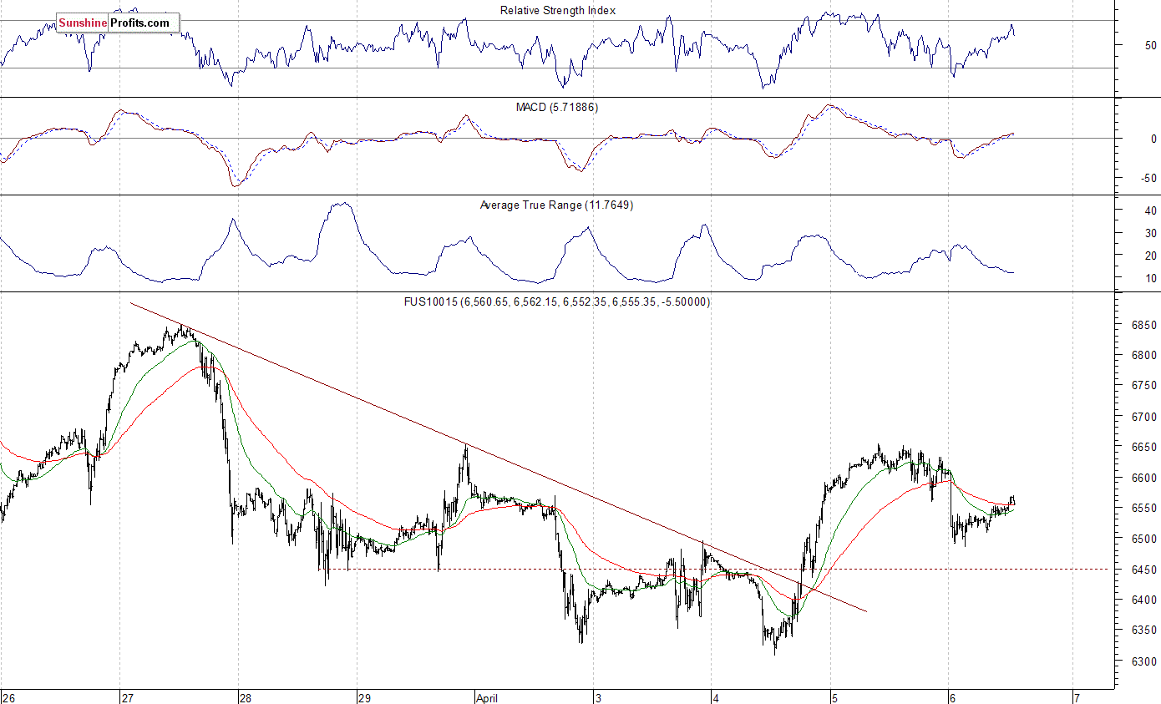Click the date label 6
The height and width of the screenshot is (704, 1161).
(x=955, y=697)
